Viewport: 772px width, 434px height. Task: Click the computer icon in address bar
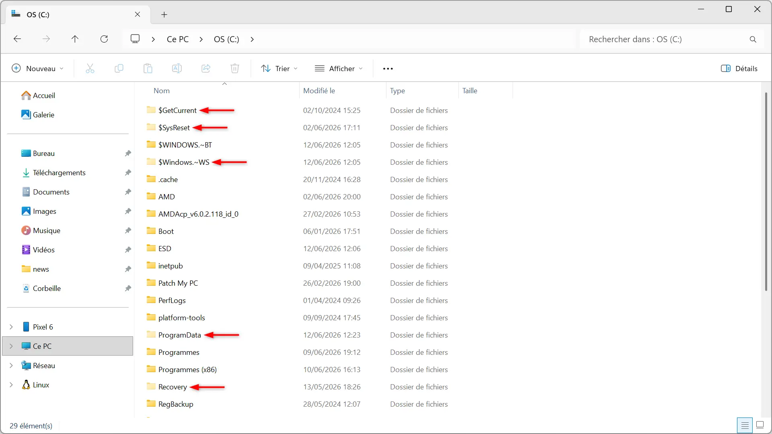135,39
